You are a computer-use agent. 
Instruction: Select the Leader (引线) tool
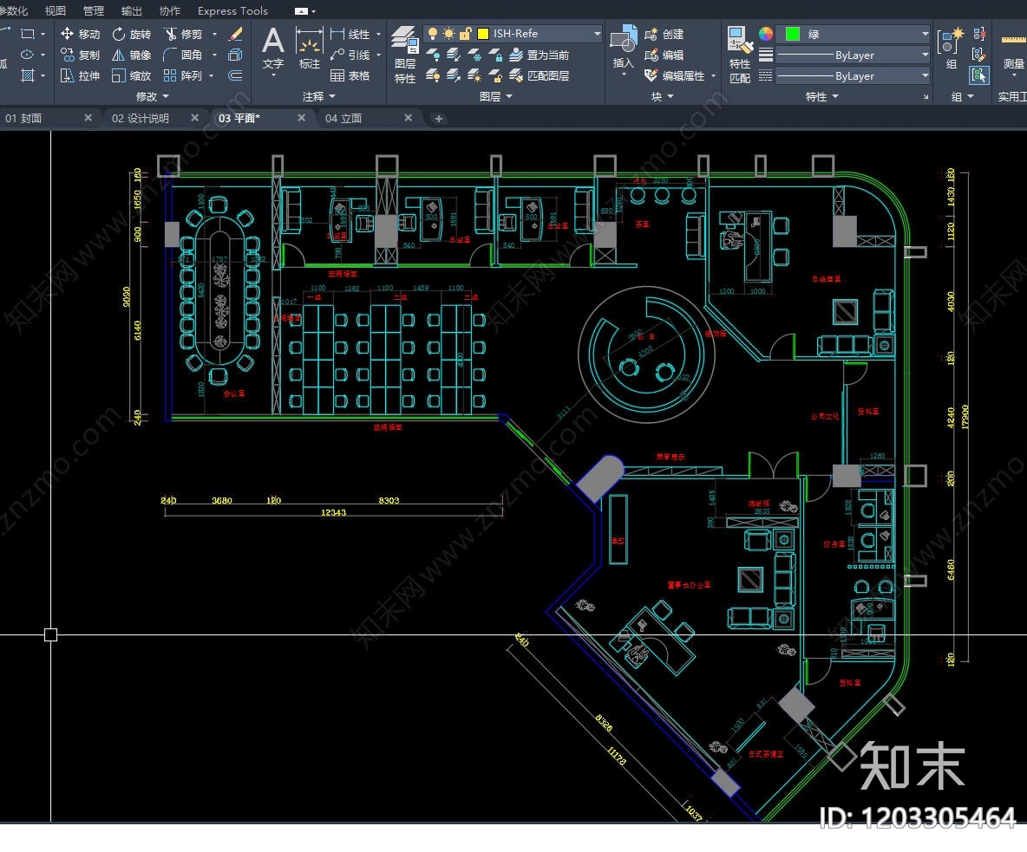click(x=350, y=55)
